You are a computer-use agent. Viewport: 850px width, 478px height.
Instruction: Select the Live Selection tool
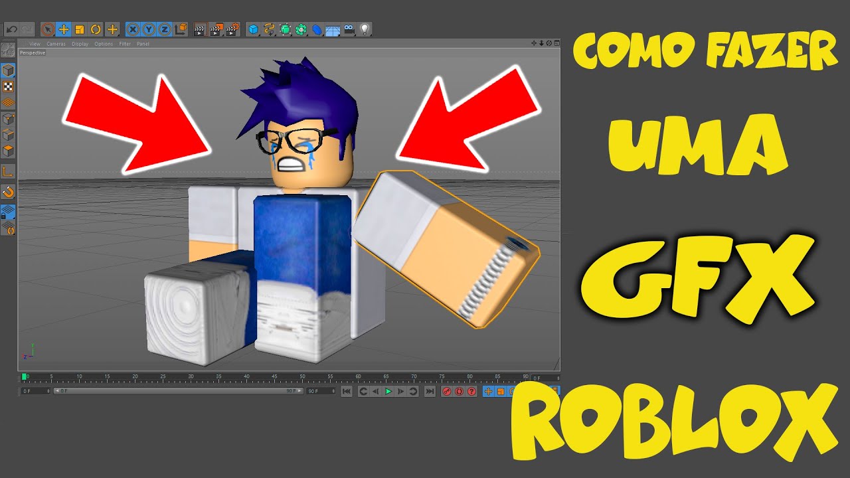pos(48,29)
